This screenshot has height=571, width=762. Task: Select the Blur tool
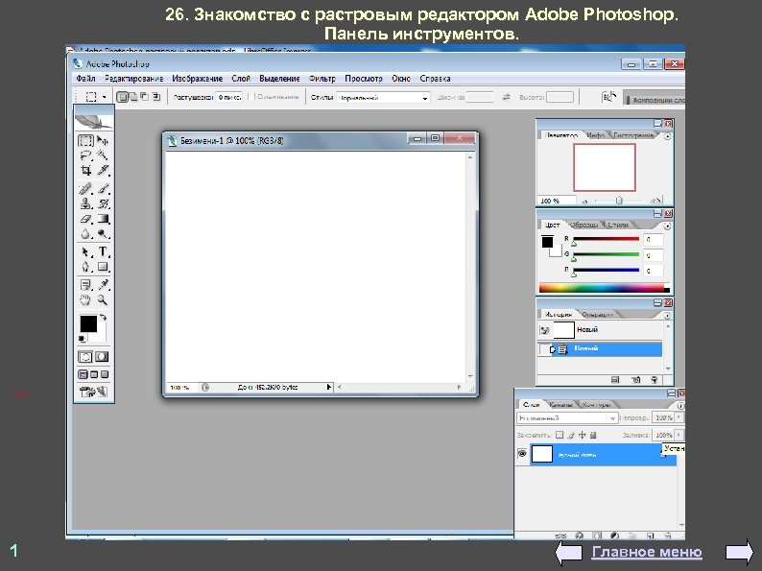pos(85,234)
